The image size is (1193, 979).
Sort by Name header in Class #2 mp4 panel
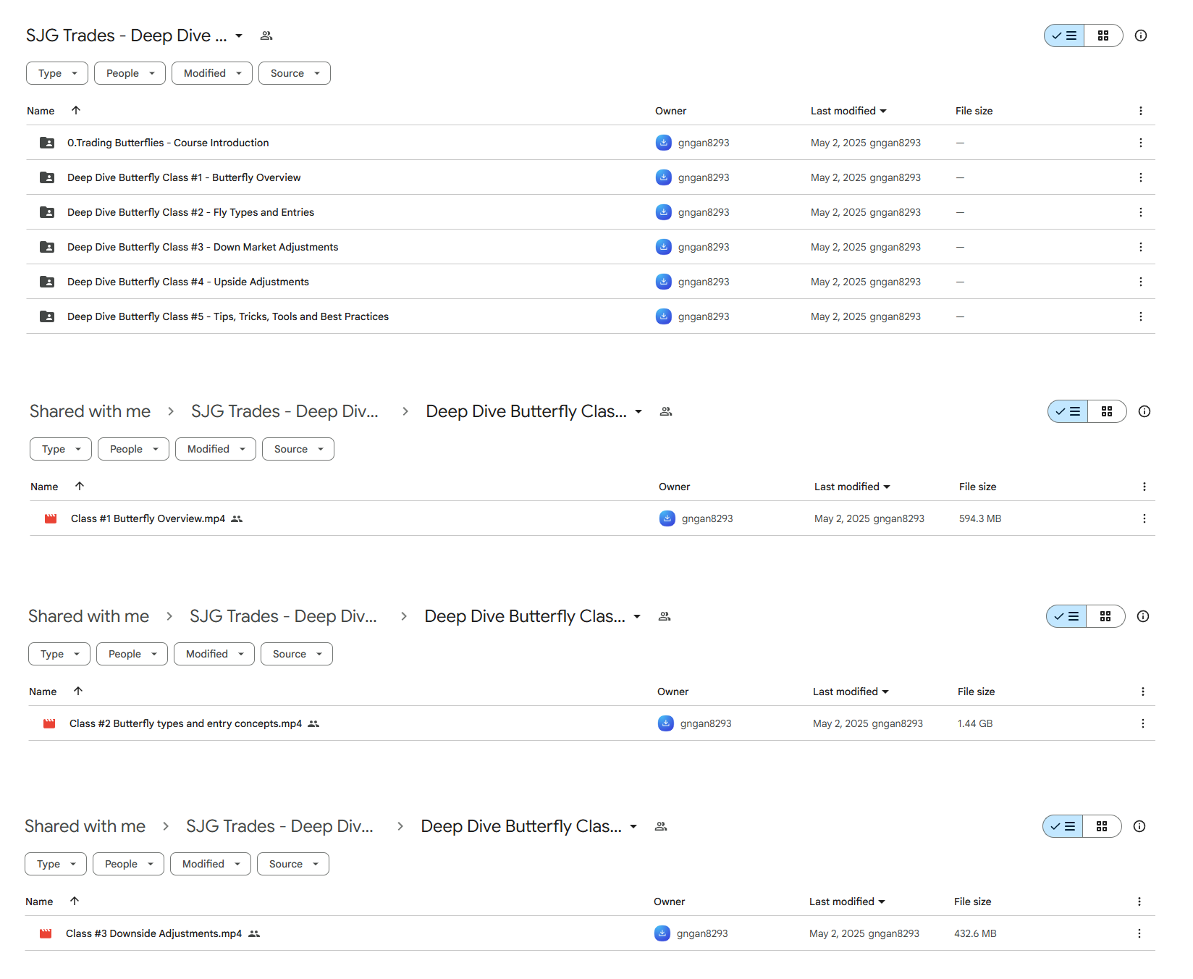click(x=43, y=692)
